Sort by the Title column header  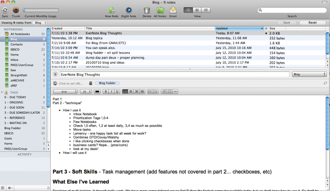coord(150,28)
